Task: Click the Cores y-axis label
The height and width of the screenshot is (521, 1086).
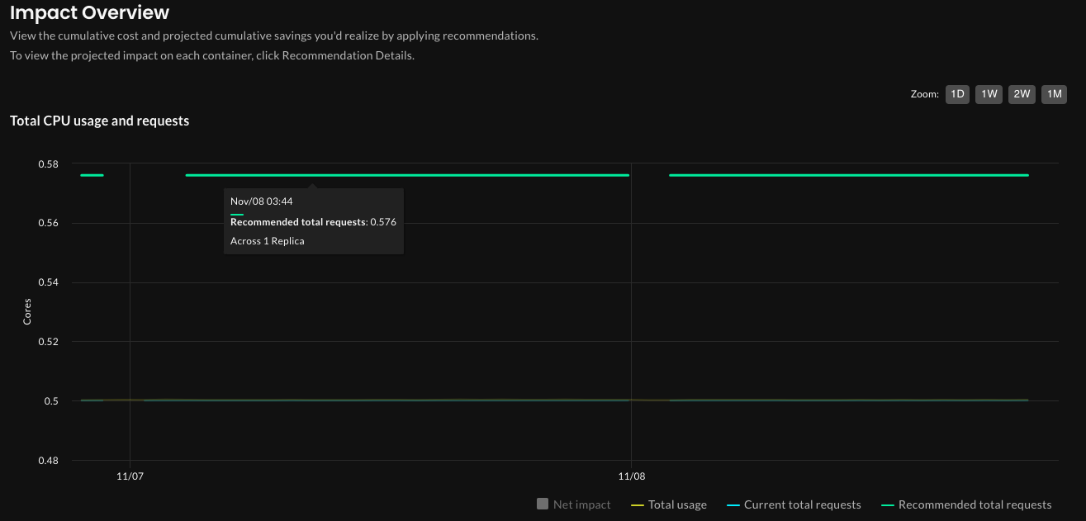Action: pos(27,311)
